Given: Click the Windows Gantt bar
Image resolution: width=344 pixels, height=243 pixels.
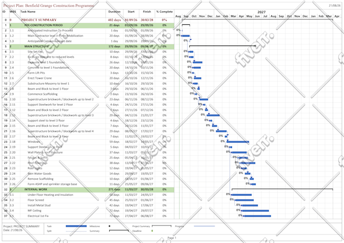Looking at the screenshot, I should coord(238,142).
